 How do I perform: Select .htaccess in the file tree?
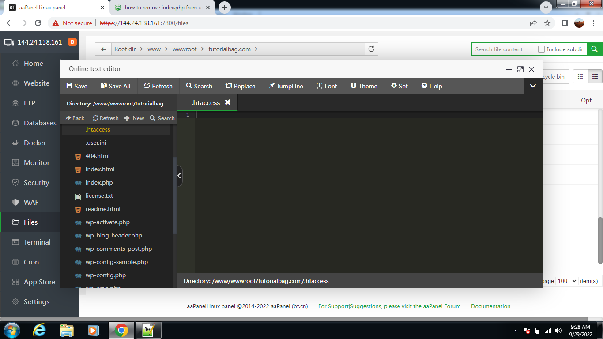pyautogui.click(x=98, y=129)
